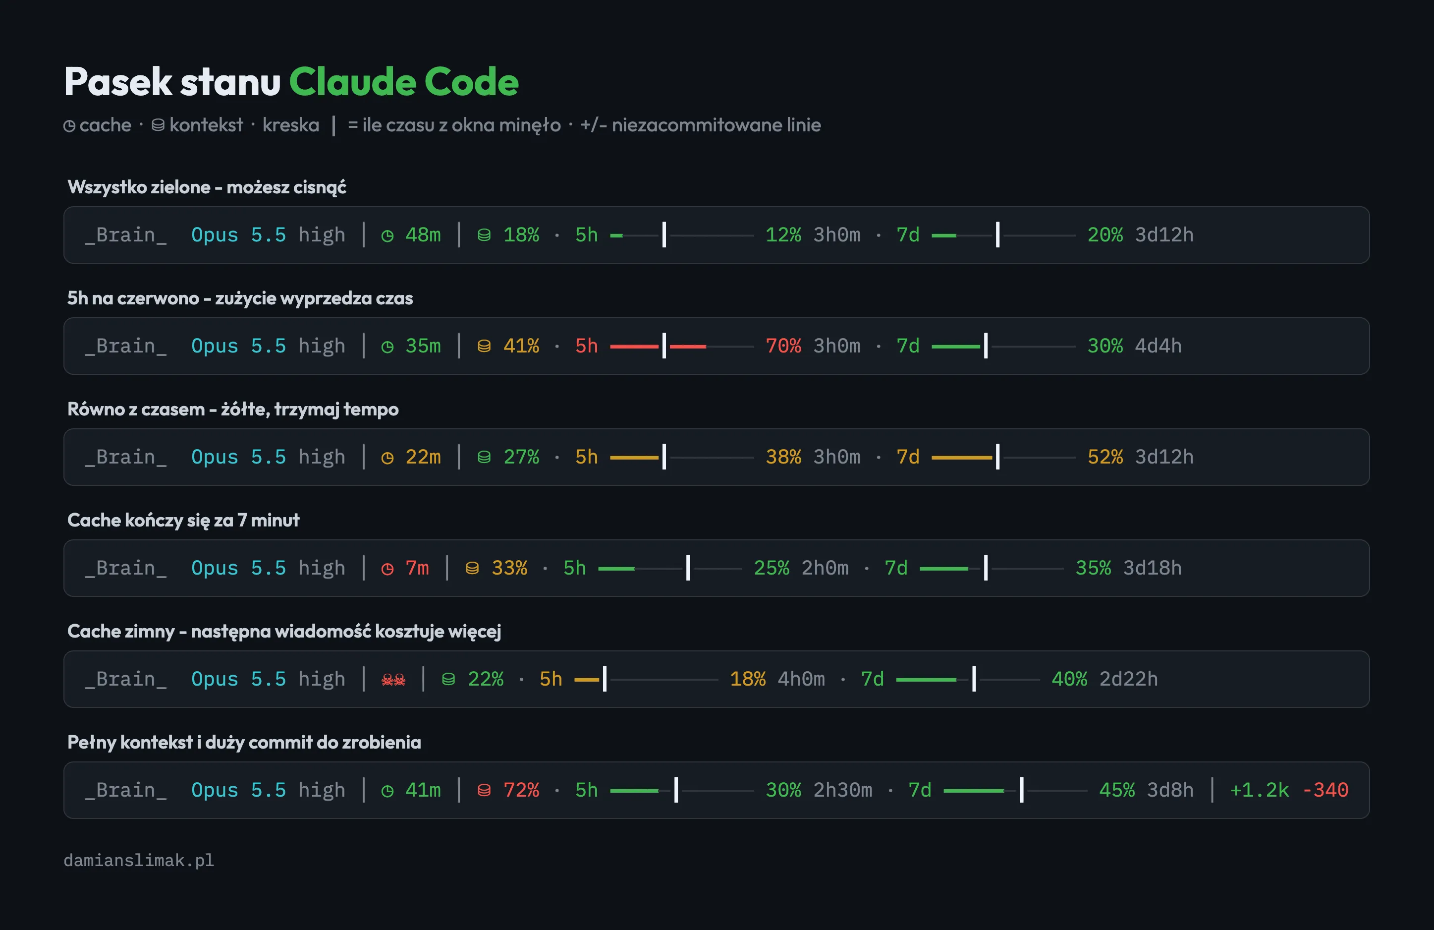Click the red skull cold-cache icon

pyautogui.click(x=393, y=680)
